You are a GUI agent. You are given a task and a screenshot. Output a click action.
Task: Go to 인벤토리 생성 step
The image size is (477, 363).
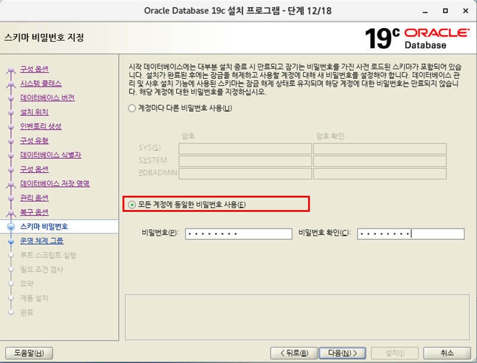pyautogui.click(x=41, y=126)
